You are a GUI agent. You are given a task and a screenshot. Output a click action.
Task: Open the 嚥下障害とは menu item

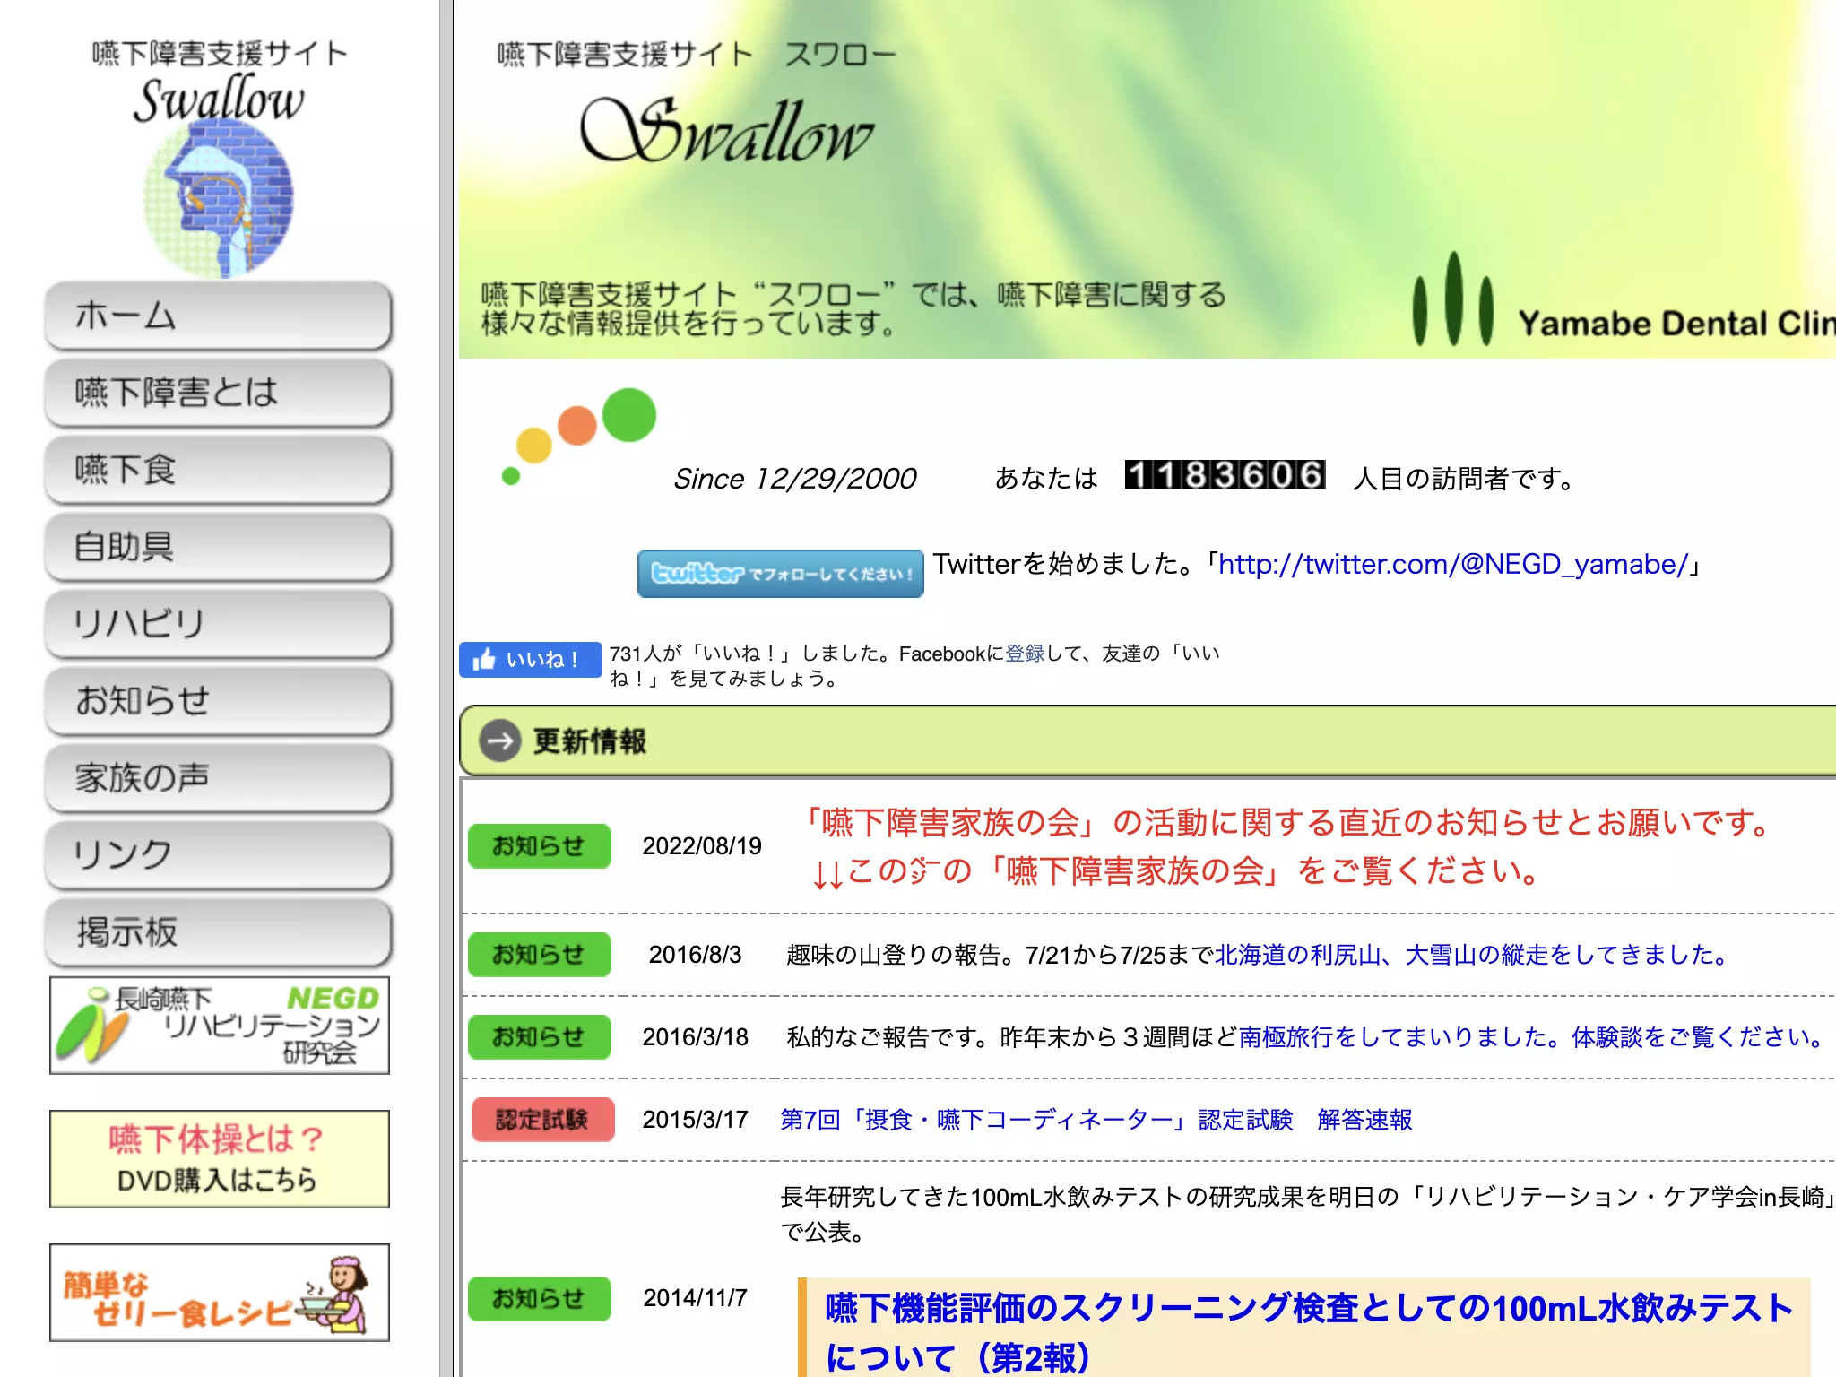tap(219, 393)
